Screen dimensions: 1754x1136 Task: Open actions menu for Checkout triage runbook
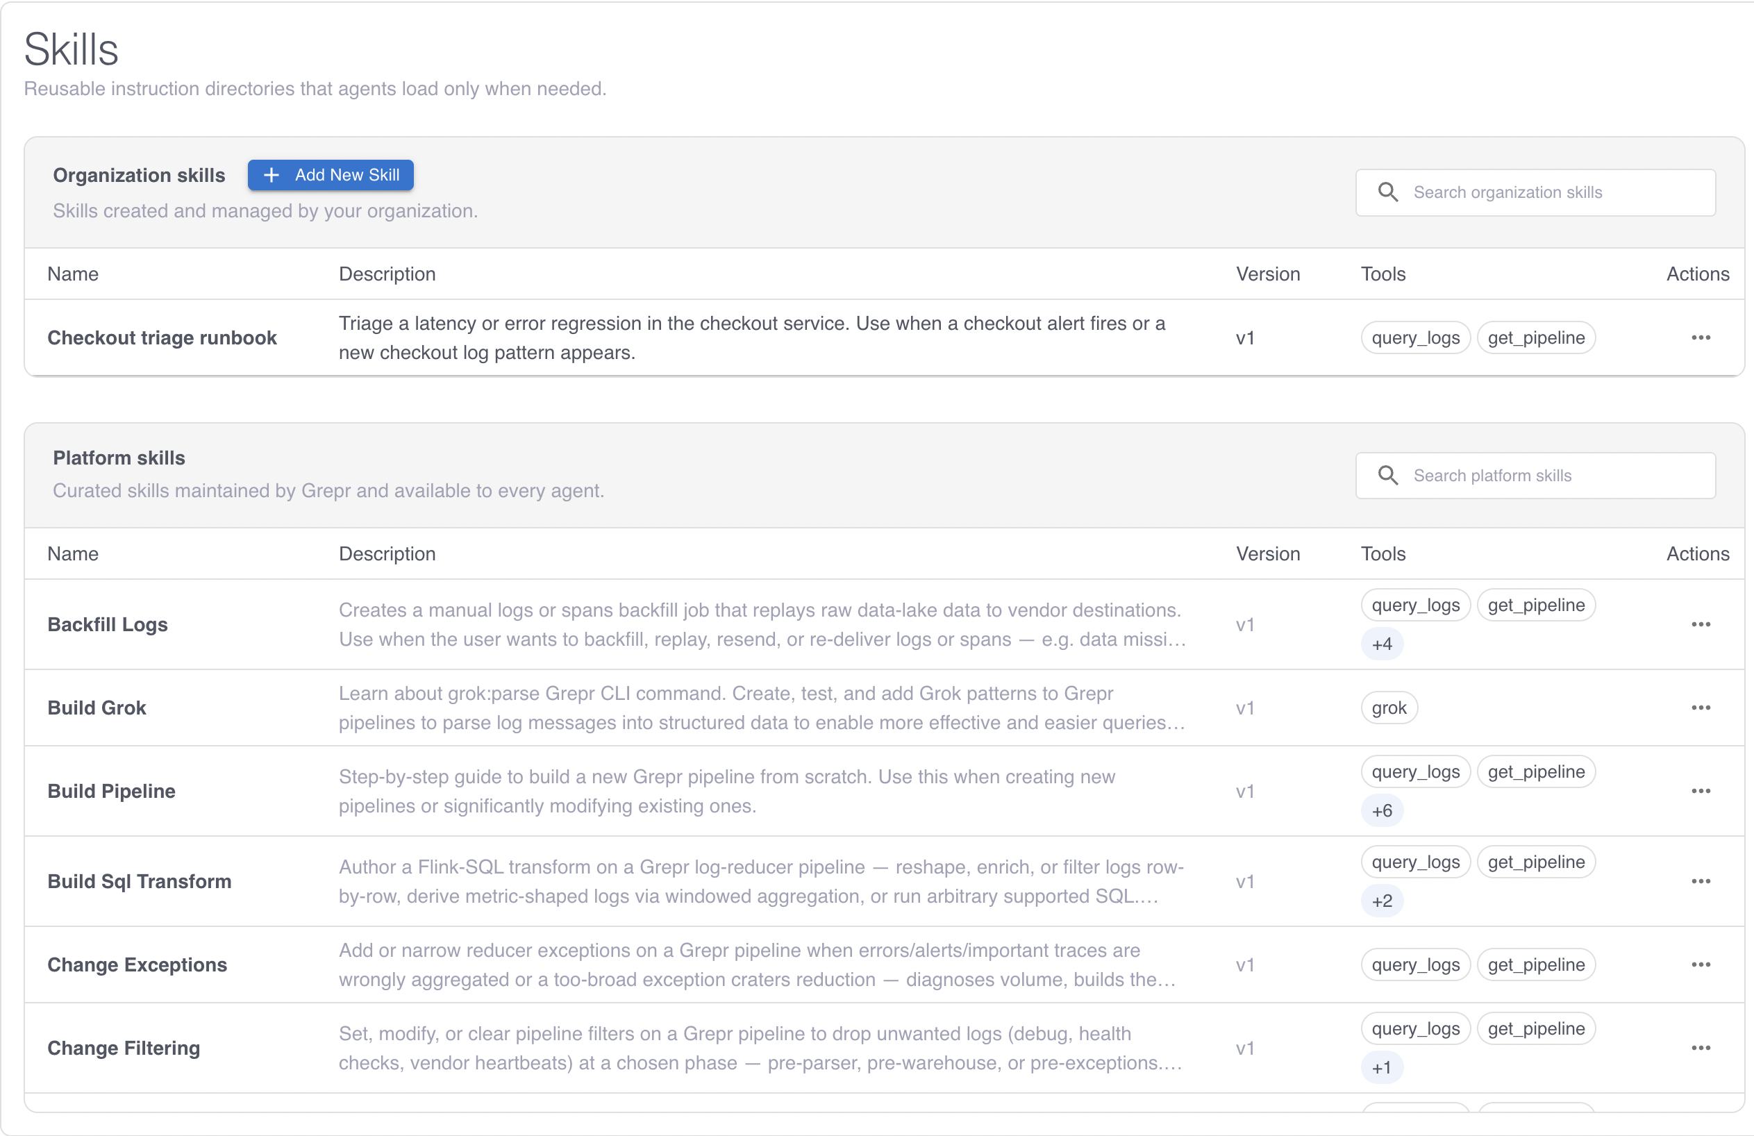point(1701,337)
